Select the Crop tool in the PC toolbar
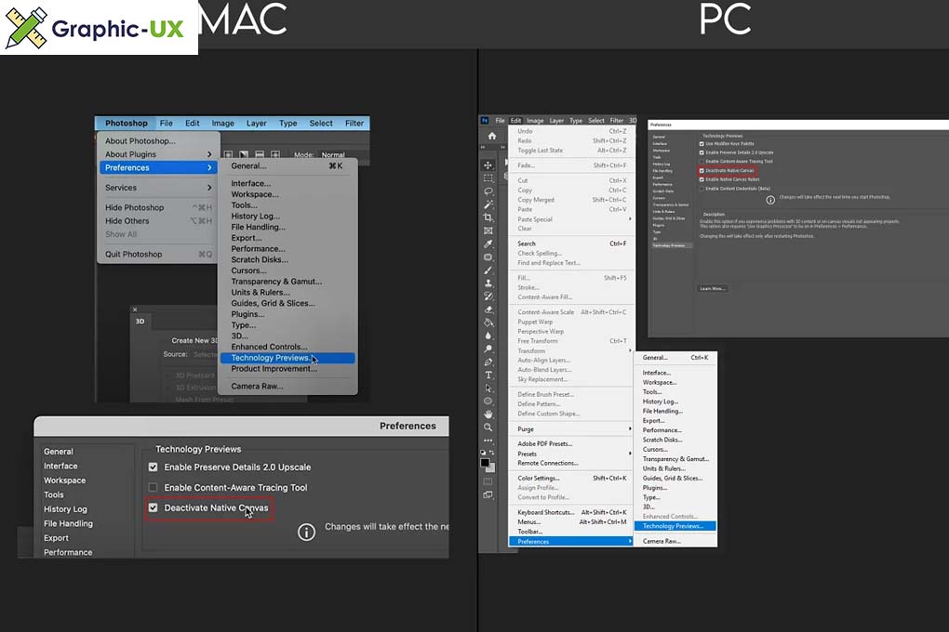 tap(488, 217)
